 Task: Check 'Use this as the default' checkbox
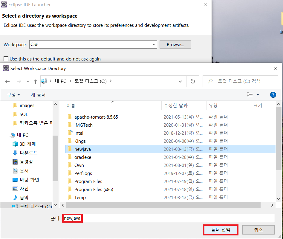click(6, 59)
